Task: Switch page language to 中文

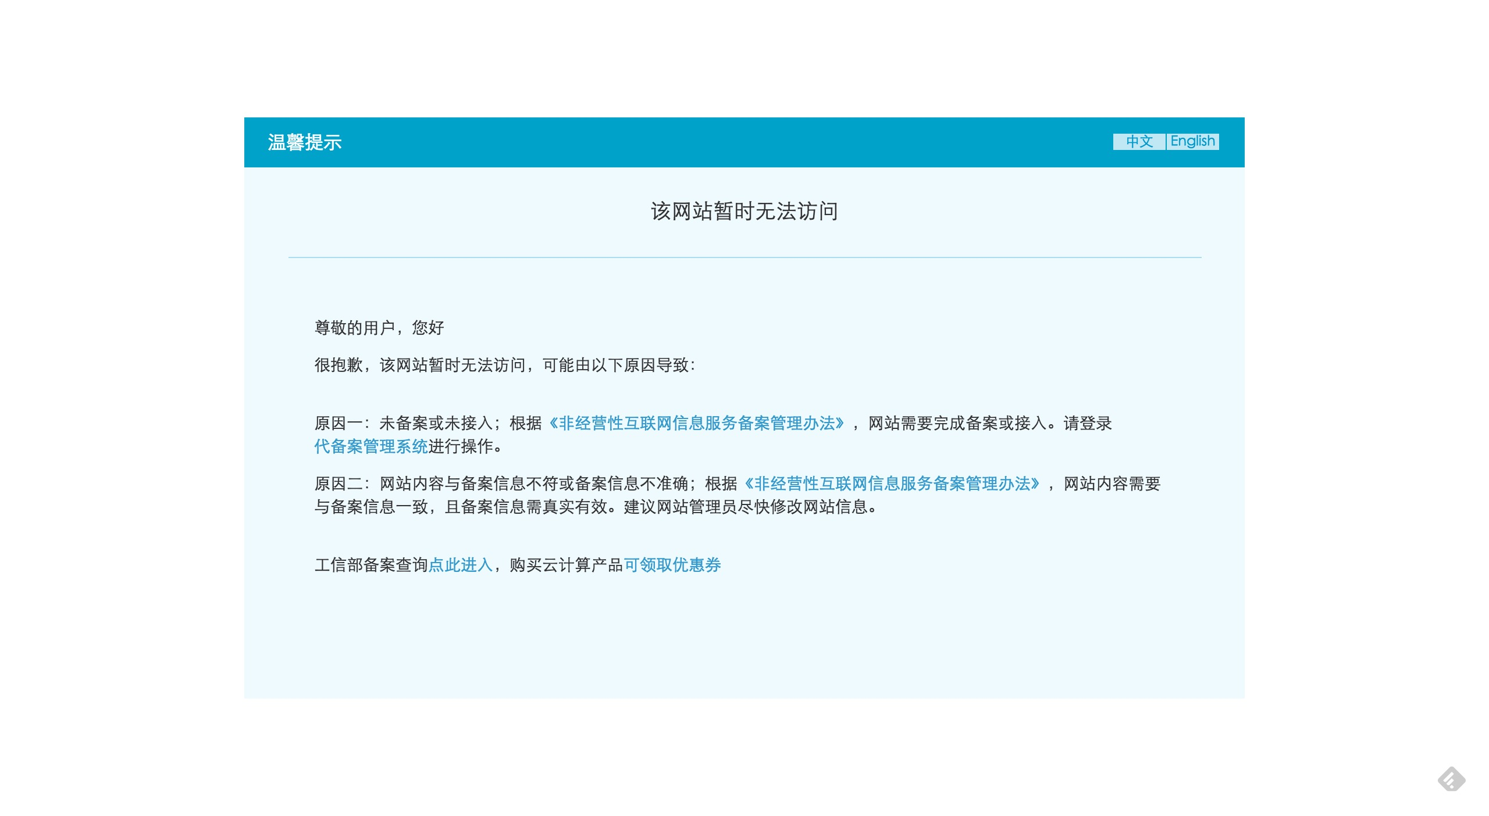Action: click(x=1139, y=141)
